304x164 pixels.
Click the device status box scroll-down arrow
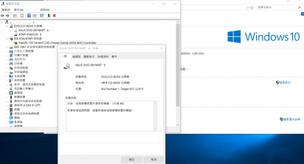pyautogui.click(x=155, y=129)
